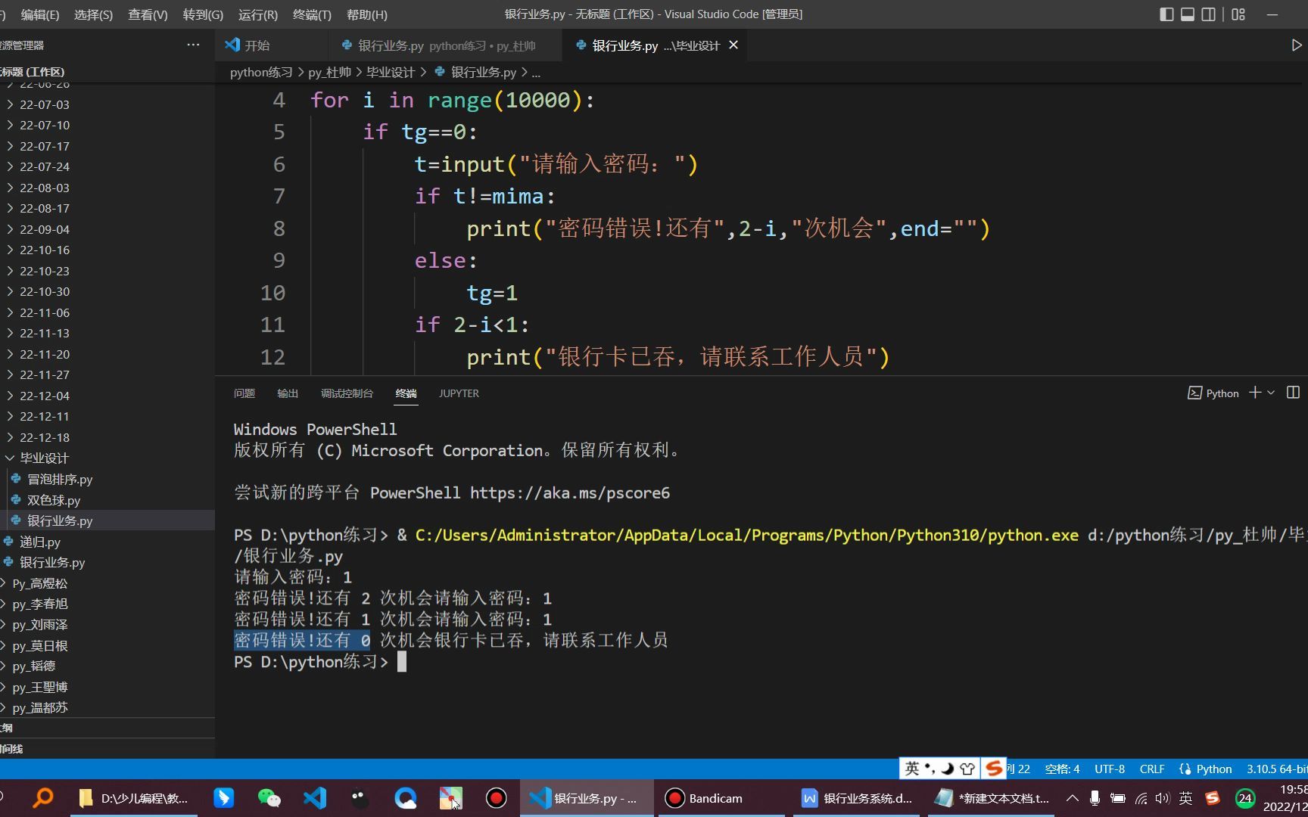
Task: Expand the Py_高煜松 folder
Action: [107, 583]
